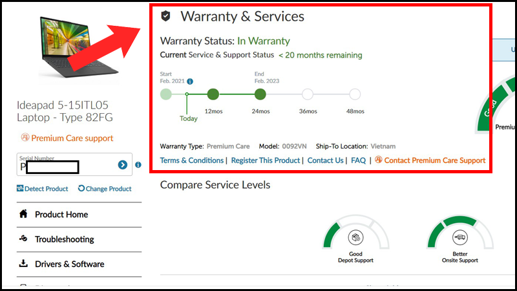517x291 pixels.
Task: Open the Troubleshooting menu item
Action: [64, 239]
